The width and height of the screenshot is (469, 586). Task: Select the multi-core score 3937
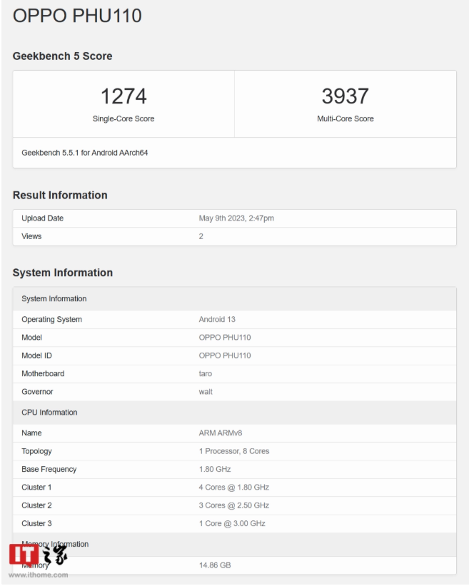(x=346, y=96)
